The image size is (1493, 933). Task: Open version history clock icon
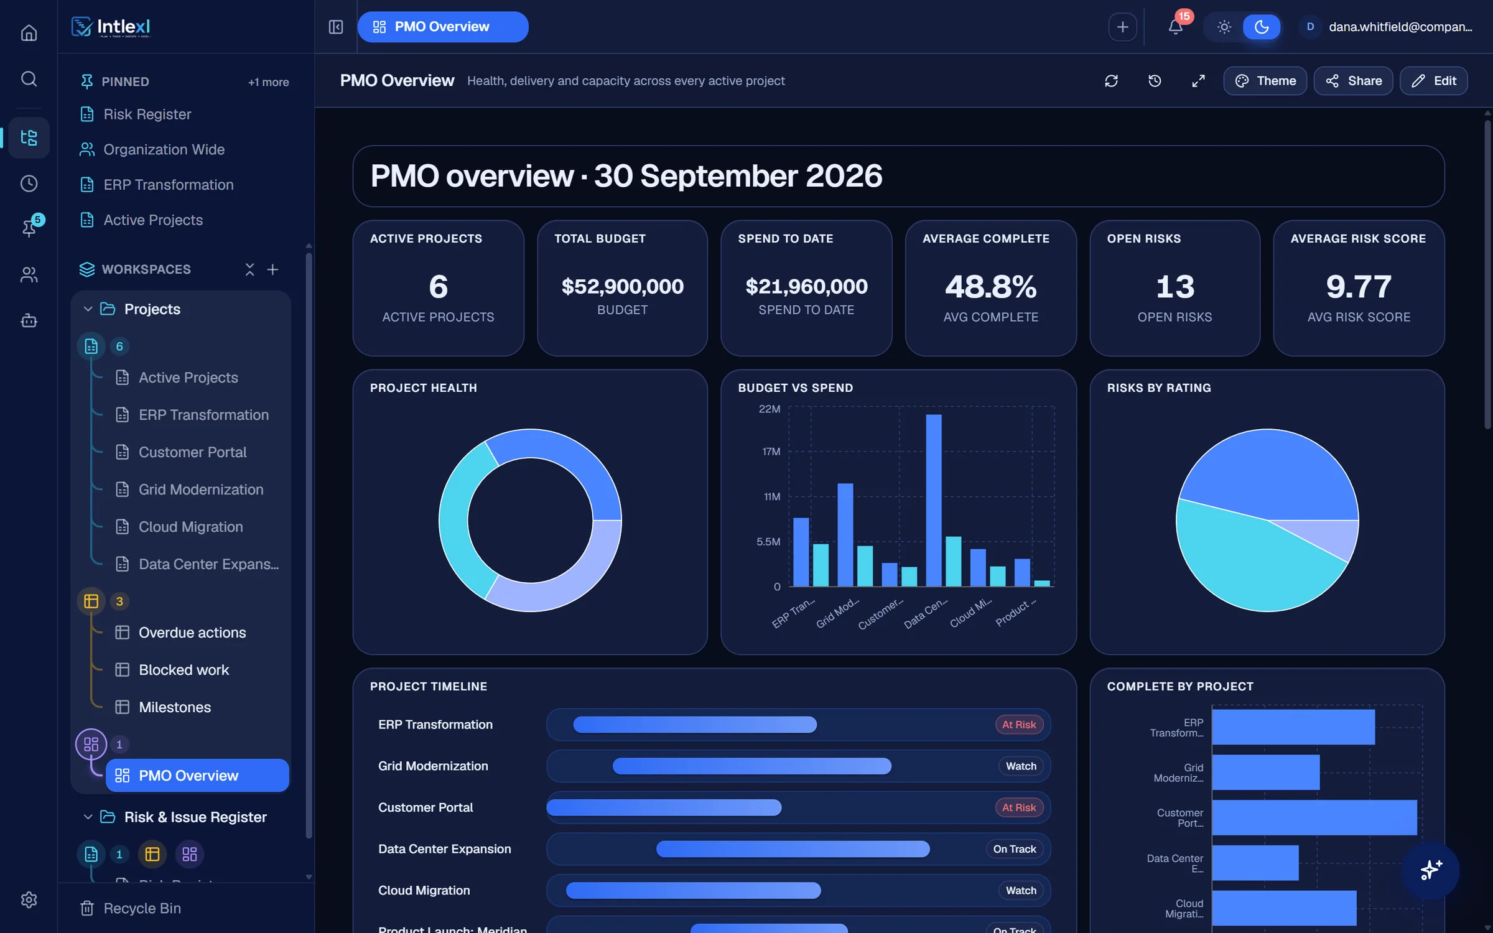click(x=1155, y=81)
